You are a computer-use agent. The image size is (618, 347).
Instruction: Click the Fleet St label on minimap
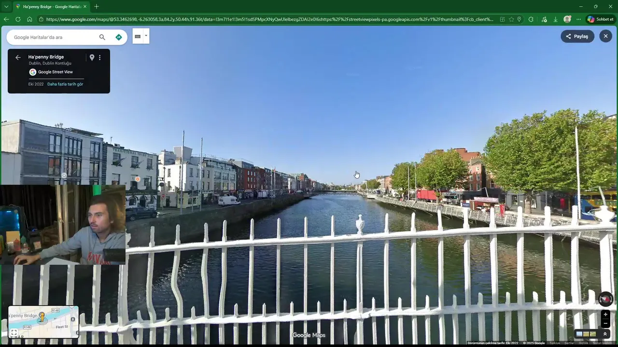(x=62, y=327)
